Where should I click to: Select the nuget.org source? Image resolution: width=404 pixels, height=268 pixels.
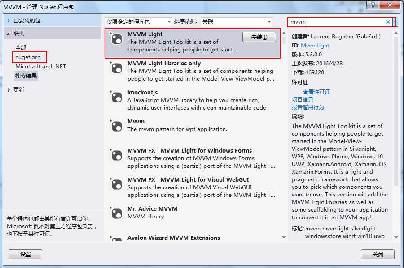tap(28, 57)
